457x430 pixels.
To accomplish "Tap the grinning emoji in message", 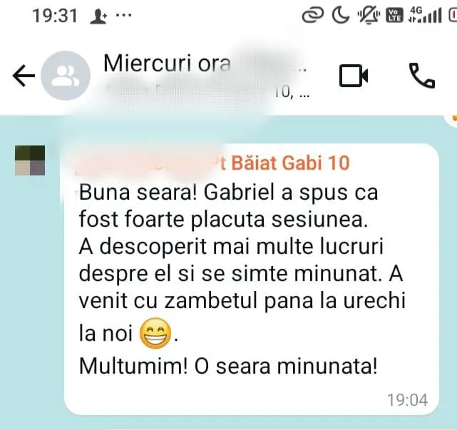I will tap(155, 333).
